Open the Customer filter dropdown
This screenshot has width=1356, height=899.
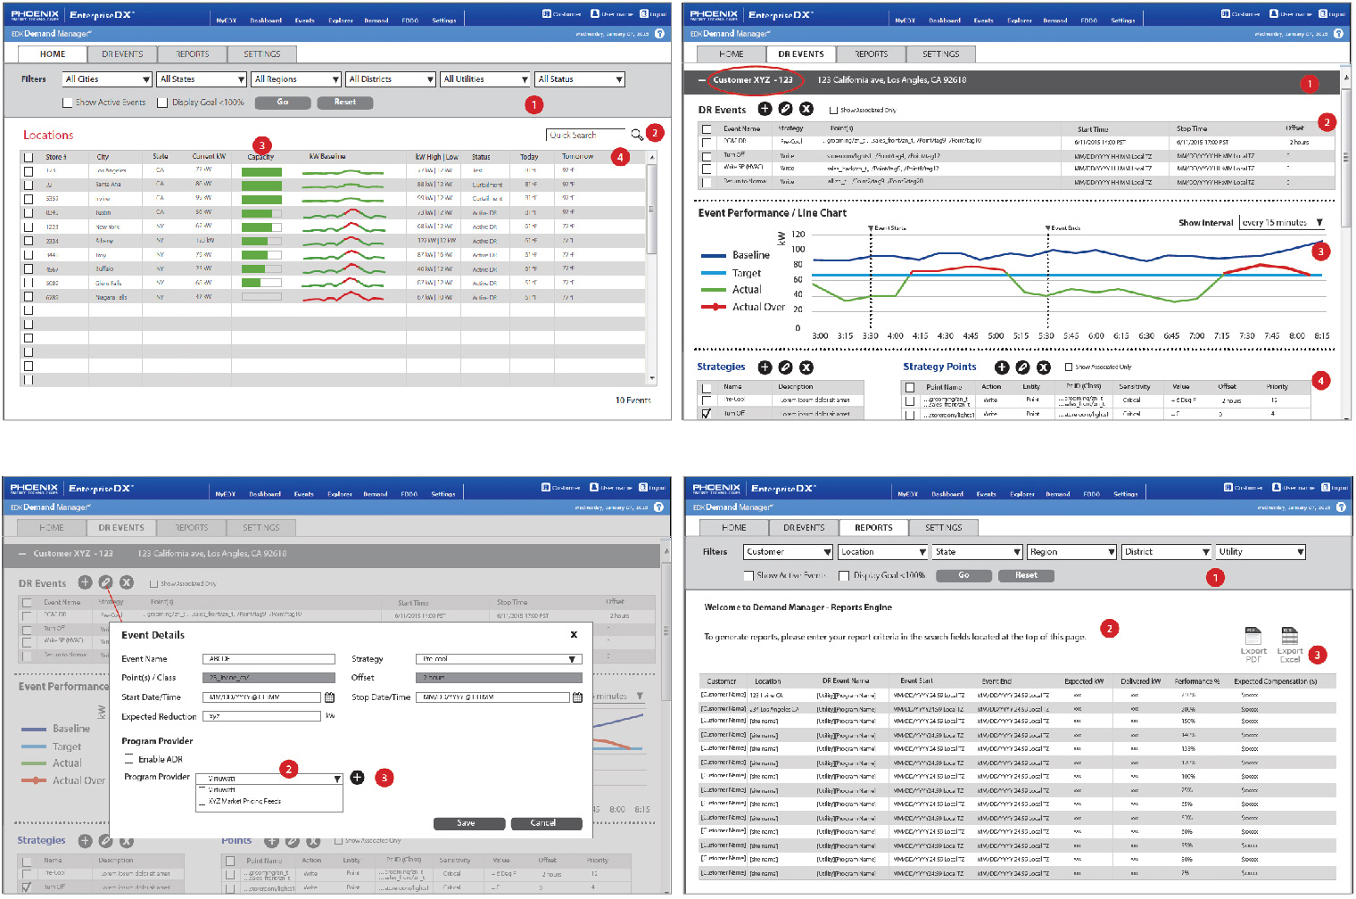click(787, 552)
